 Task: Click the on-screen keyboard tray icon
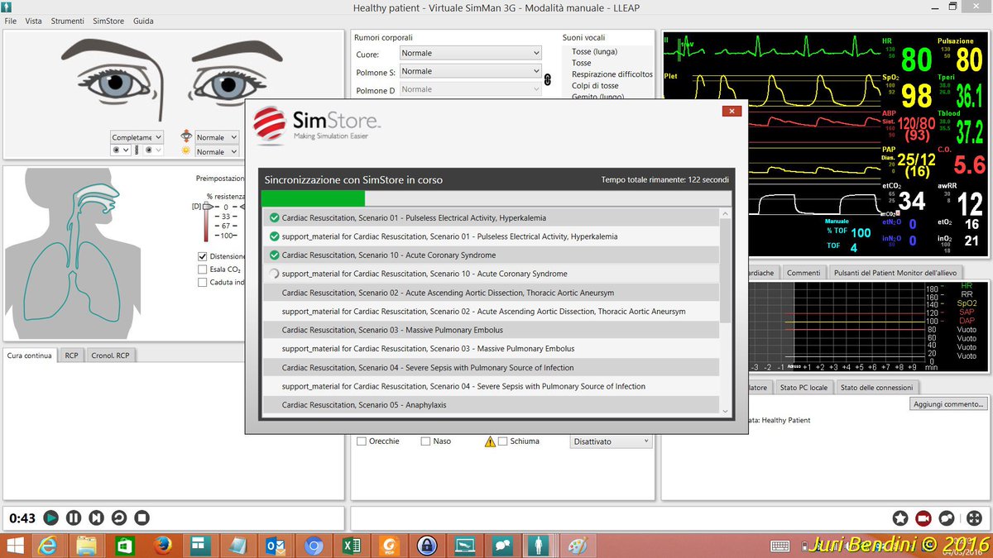780,546
